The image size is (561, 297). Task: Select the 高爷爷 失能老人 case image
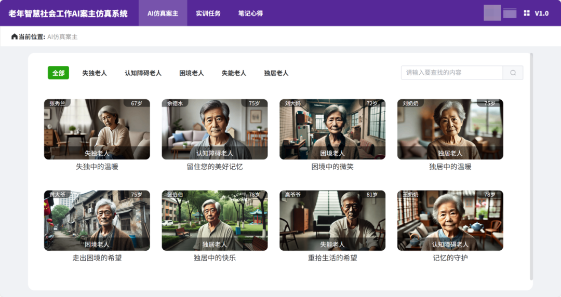tap(332, 220)
